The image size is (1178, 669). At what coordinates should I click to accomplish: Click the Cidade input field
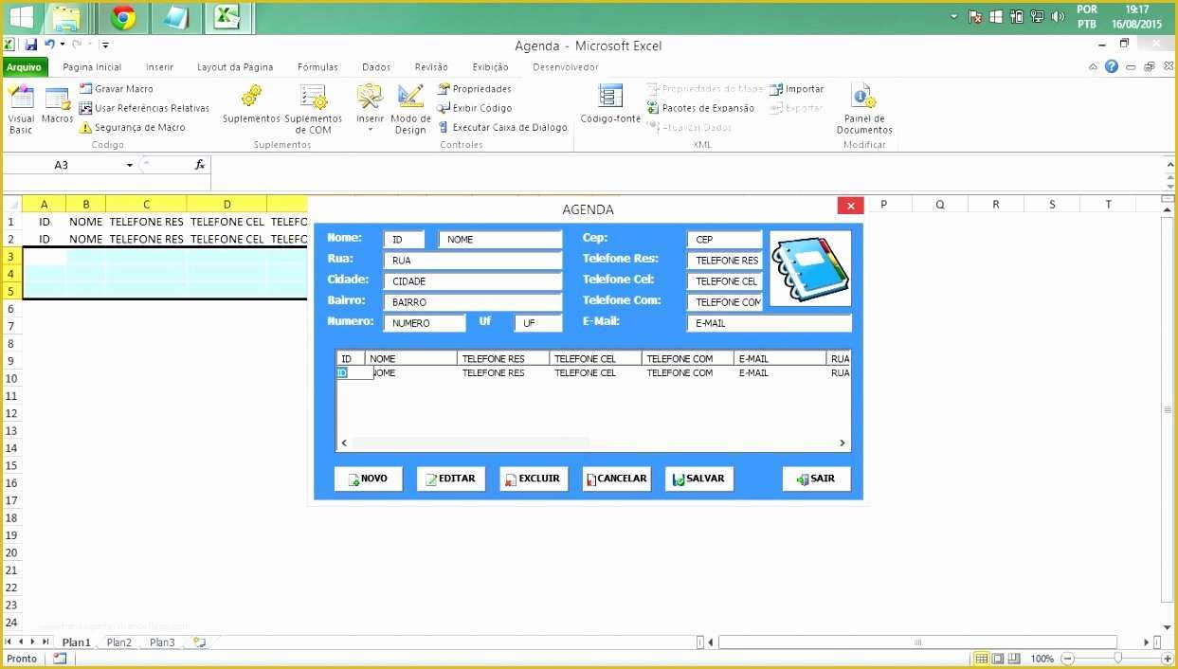point(472,281)
